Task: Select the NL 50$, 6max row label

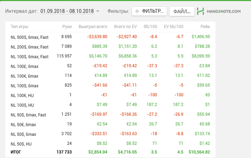Action: click(23, 134)
